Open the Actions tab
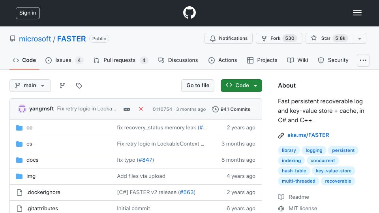 pos(222,60)
